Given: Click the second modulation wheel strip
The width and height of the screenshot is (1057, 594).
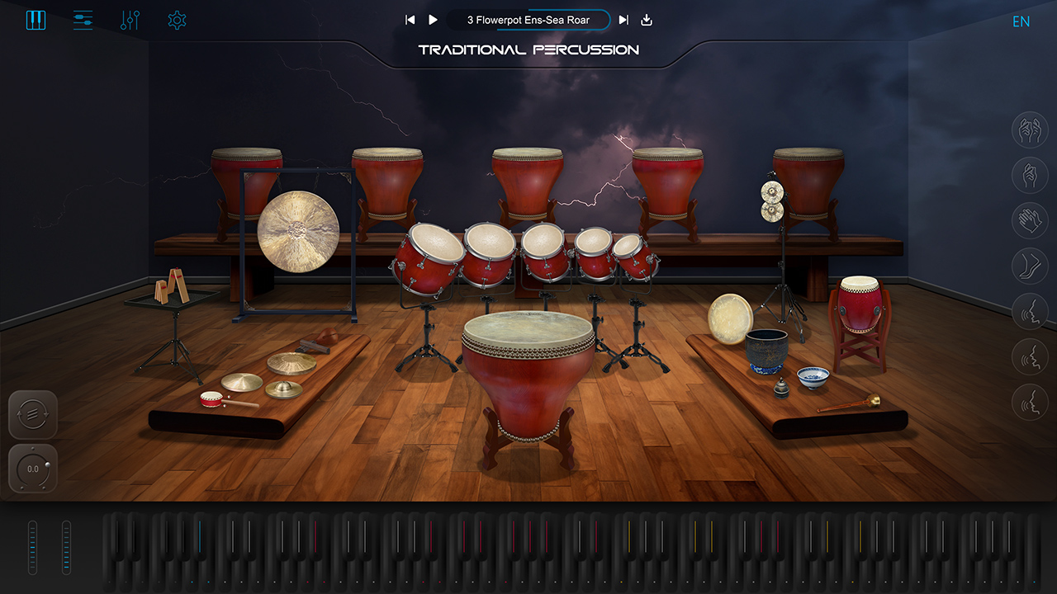Looking at the screenshot, I should tap(66, 547).
